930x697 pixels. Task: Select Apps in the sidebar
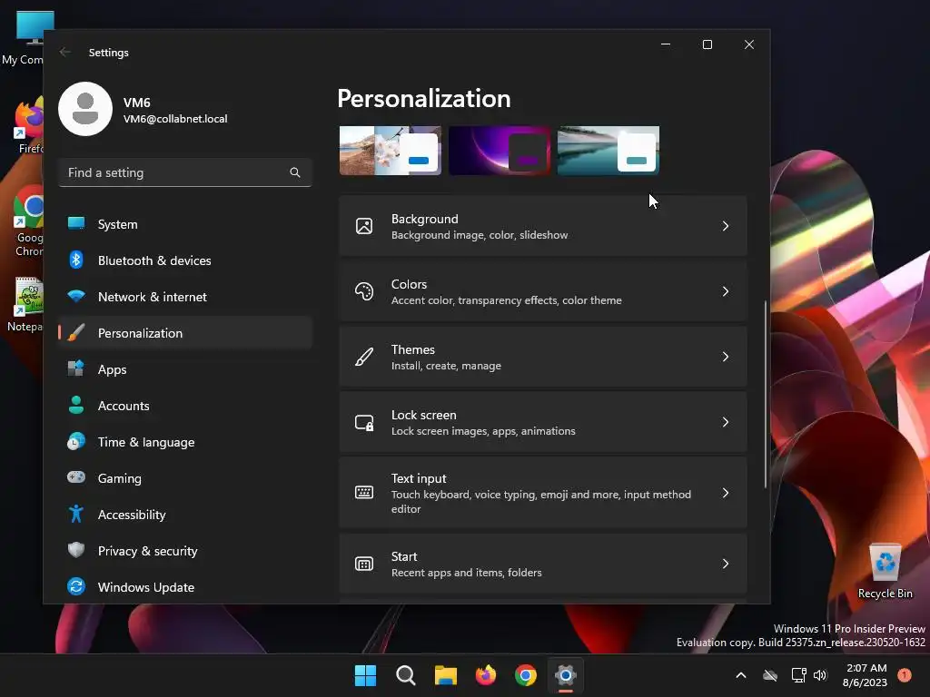[x=185, y=369]
